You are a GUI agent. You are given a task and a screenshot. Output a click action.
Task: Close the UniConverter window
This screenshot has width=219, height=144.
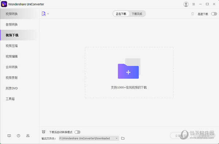pyautogui.click(x=214, y=4)
